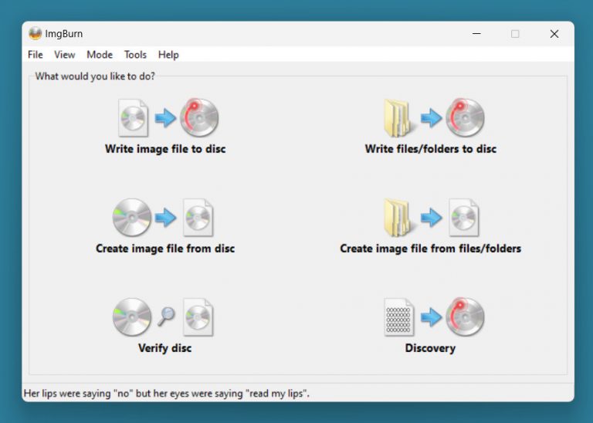Click the "Verify disc" text label
Screen dimensions: 593x423
click(164, 348)
